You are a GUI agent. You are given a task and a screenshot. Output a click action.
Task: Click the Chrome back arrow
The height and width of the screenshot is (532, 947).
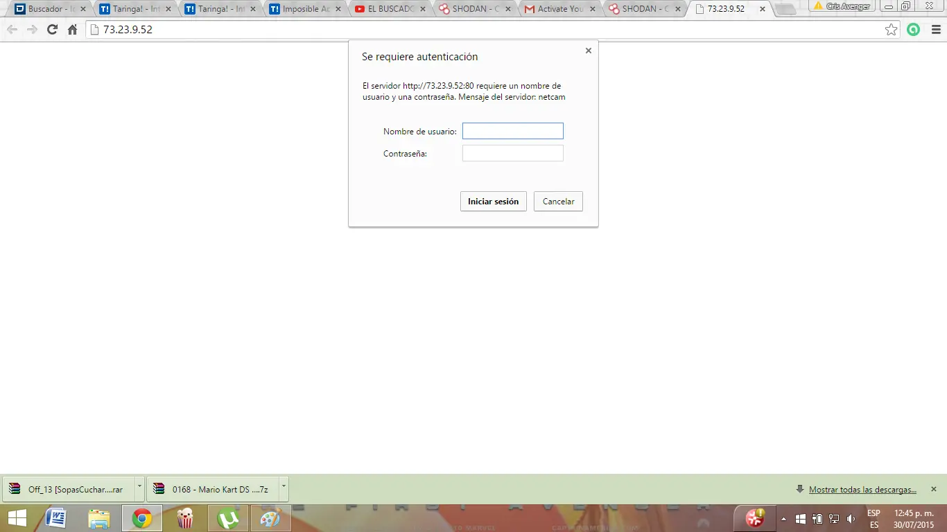(x=12, y=30)
